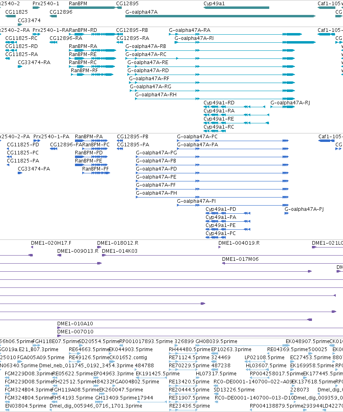Viewport: 343px width, 412px height.
Task: Select protein G-oalpha47A-PJ
Action: [304, 209]
